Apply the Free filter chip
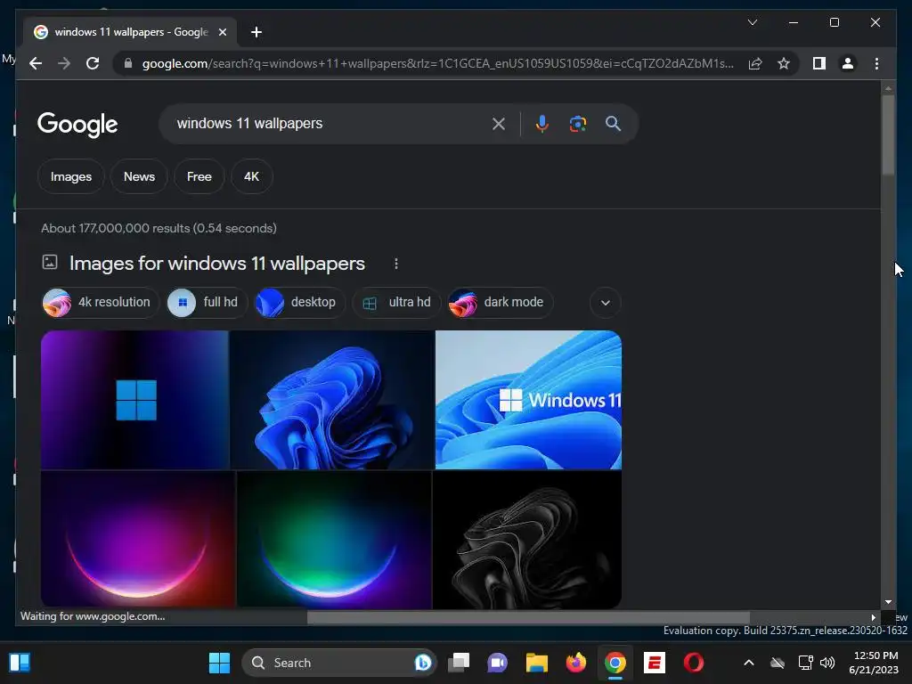 199,176
